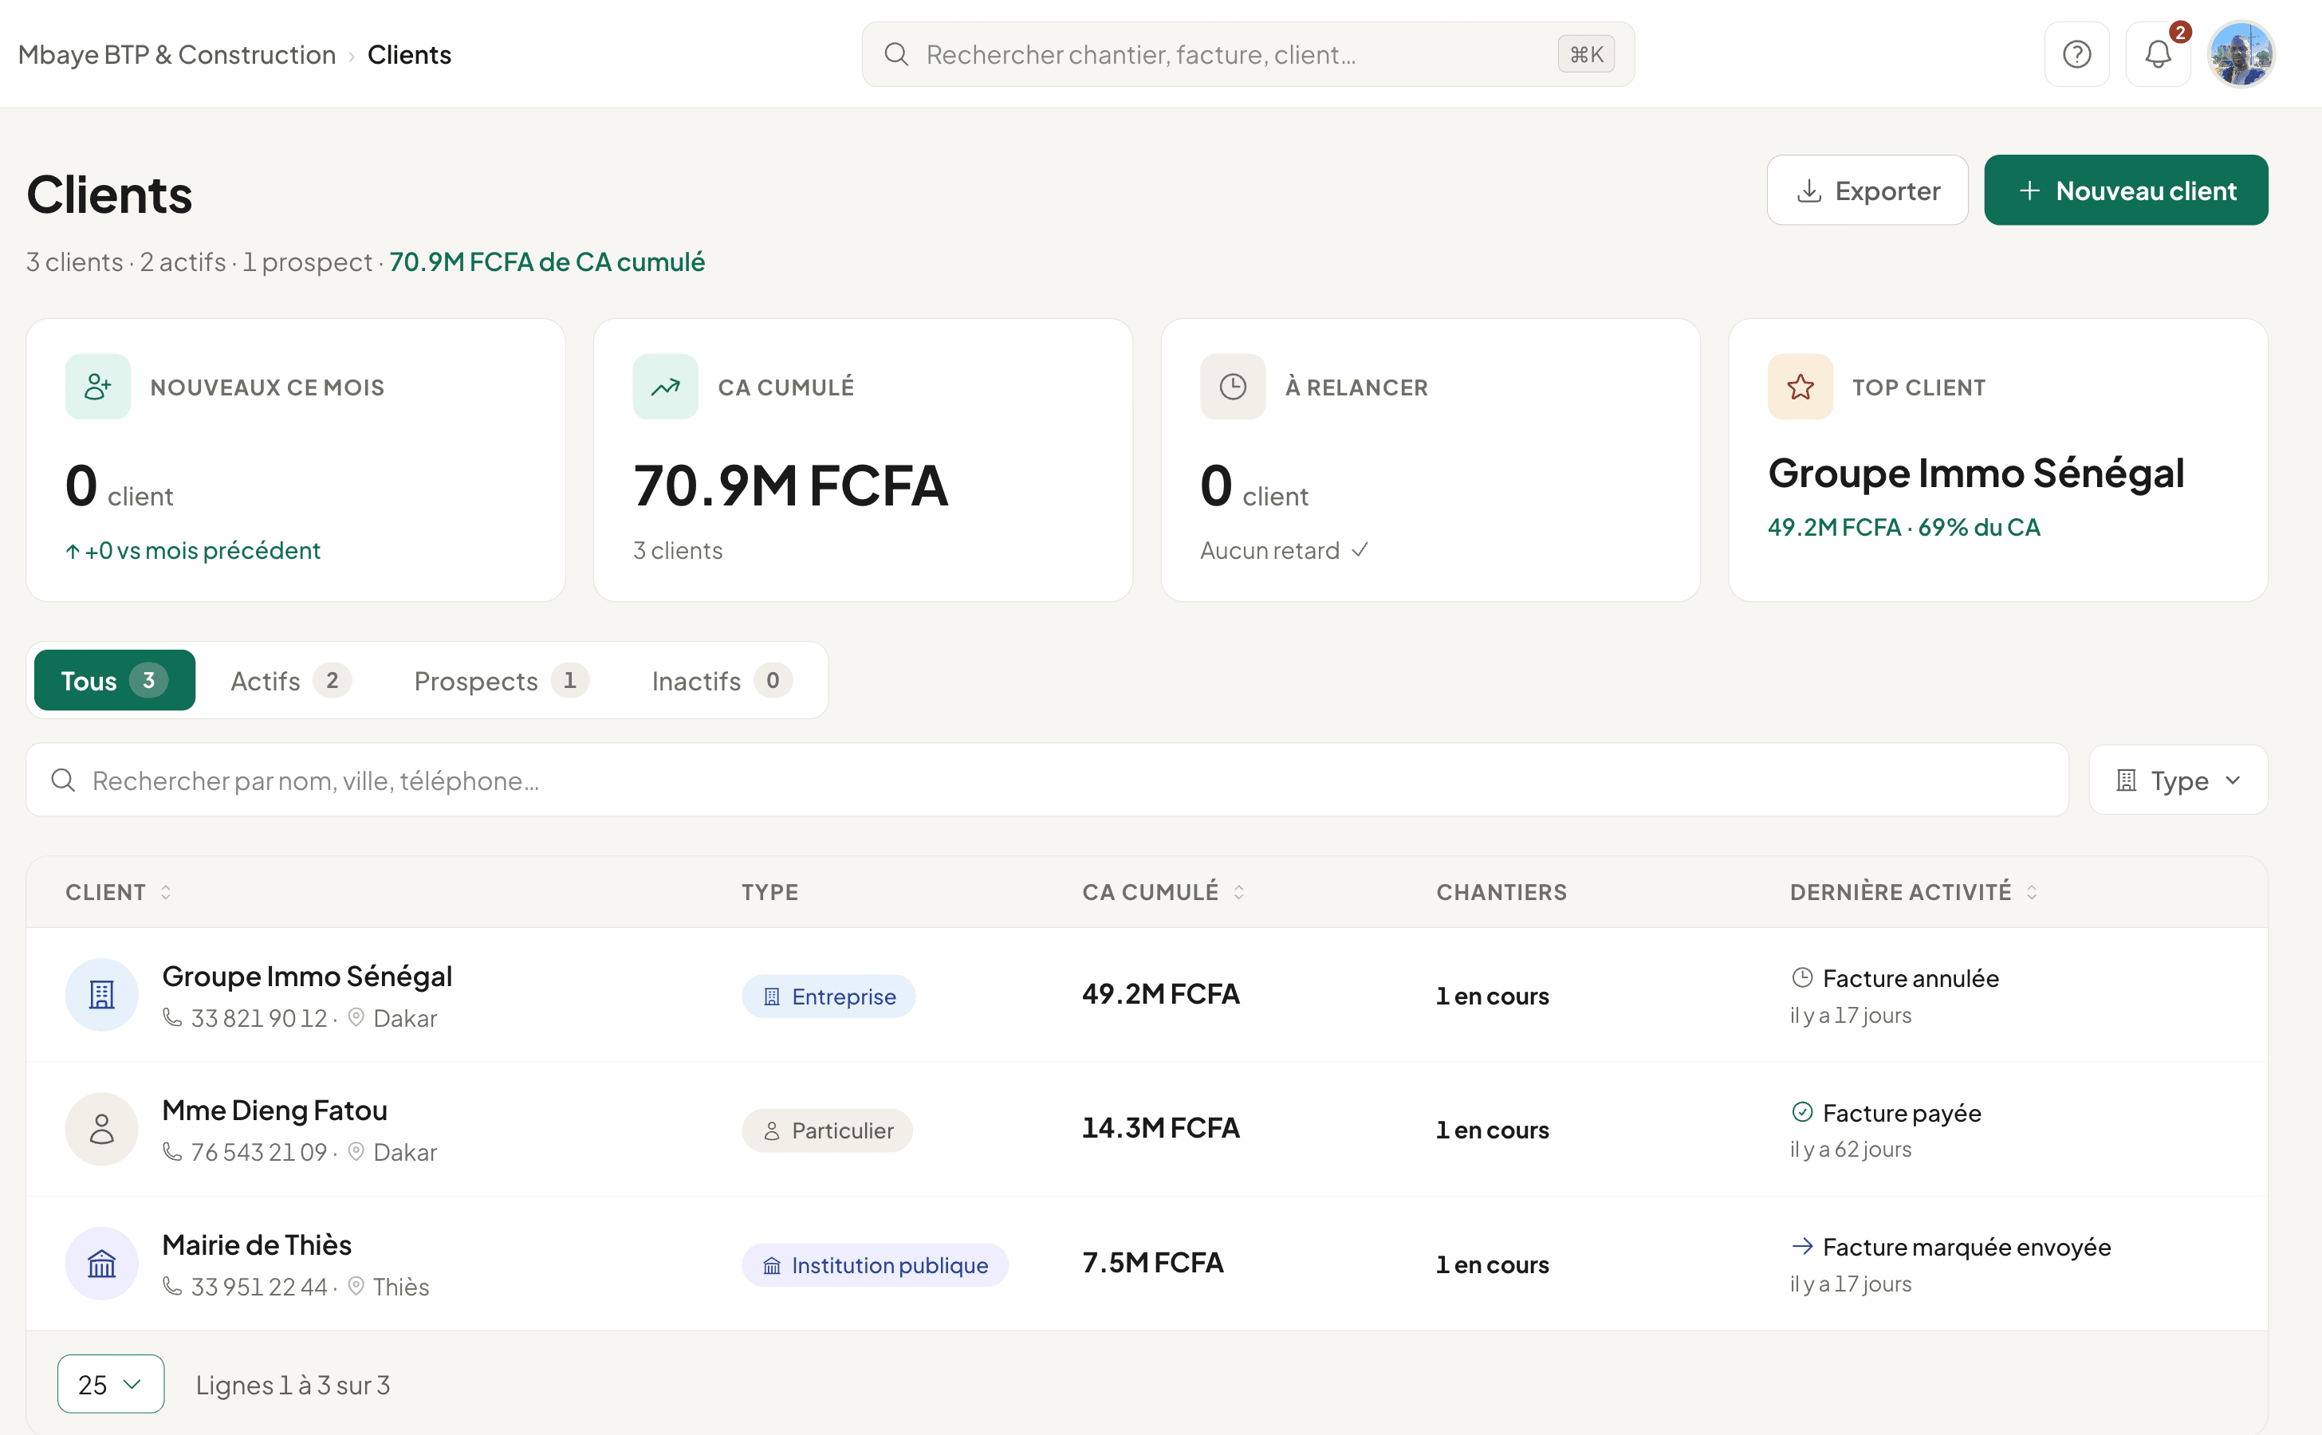Open notifications bell icon
Viewport: 2322px width, 1435px height.
[2158, 54]
